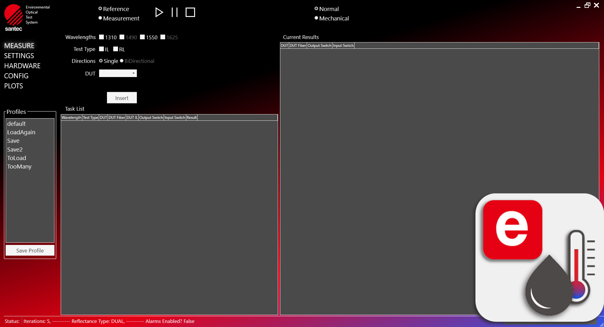This screenshot has height=327, width=604.
Task: Click the Stop icon
Action: tap(190, 12)
